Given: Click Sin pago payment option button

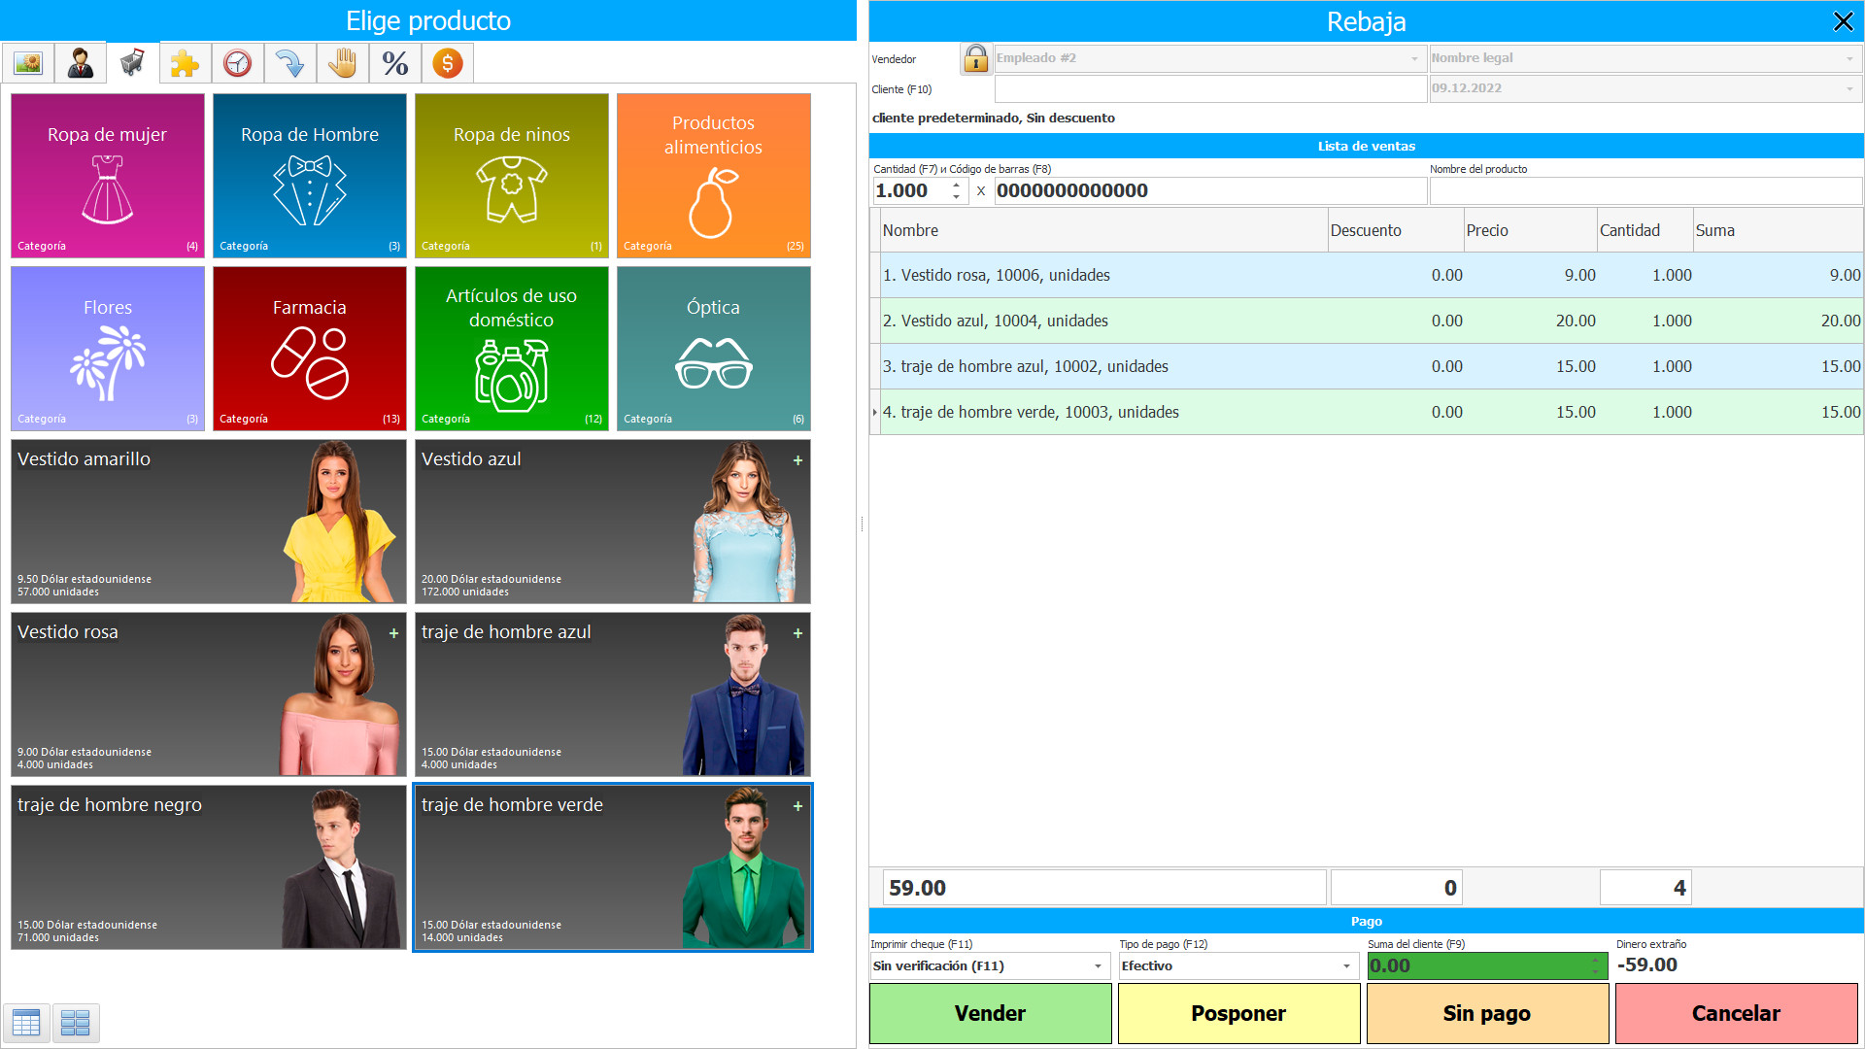Looking at the screenshot, I should pyautogui.click(x=1486, y=1012).
